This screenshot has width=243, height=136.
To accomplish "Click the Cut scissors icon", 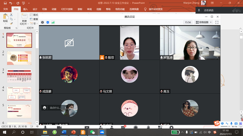I will pos(11,15).
